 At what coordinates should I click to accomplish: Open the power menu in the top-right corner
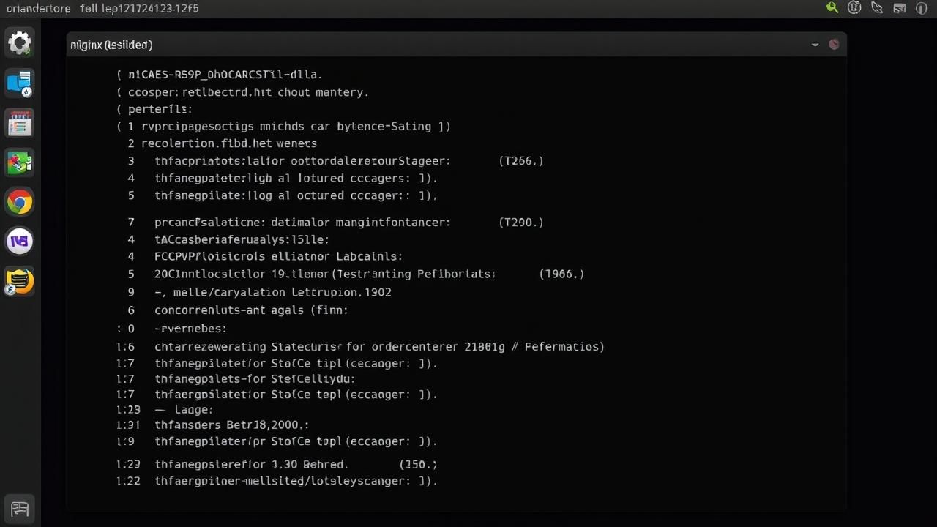point(921,8)
